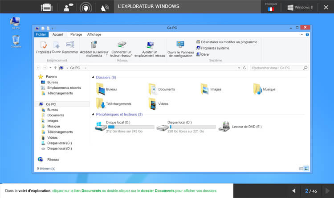Switch to the Affichage ribbon tab
334x198 pixels.
[x=94, y=35]
